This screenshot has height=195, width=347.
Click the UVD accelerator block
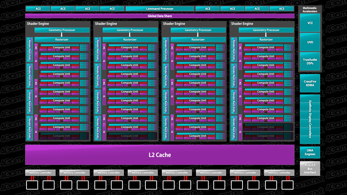(x=310, y=42)
